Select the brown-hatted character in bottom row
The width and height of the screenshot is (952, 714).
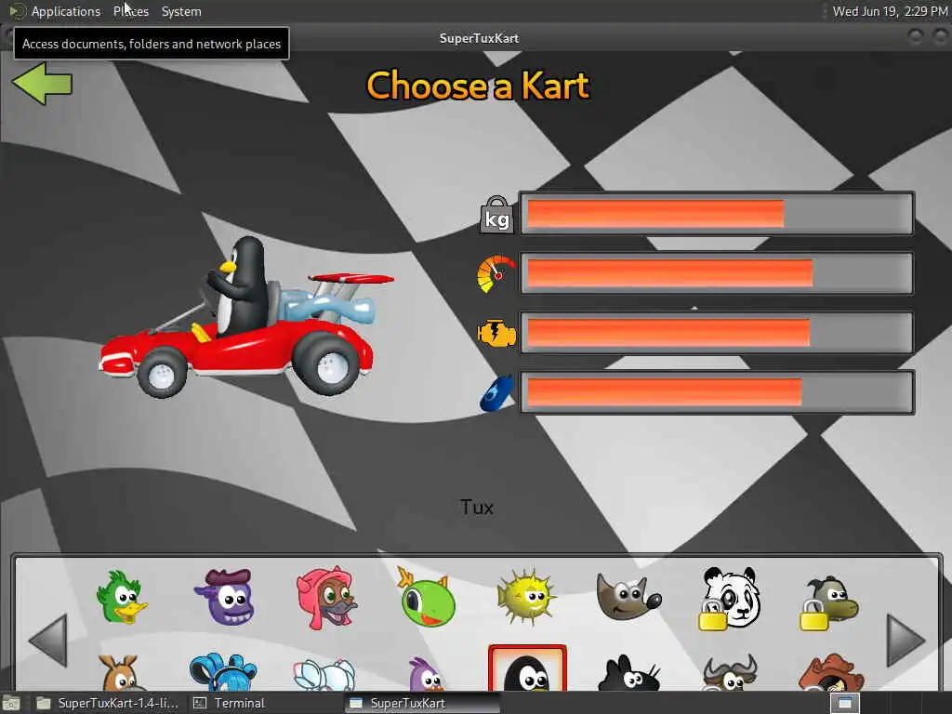[x=830, y=672]
